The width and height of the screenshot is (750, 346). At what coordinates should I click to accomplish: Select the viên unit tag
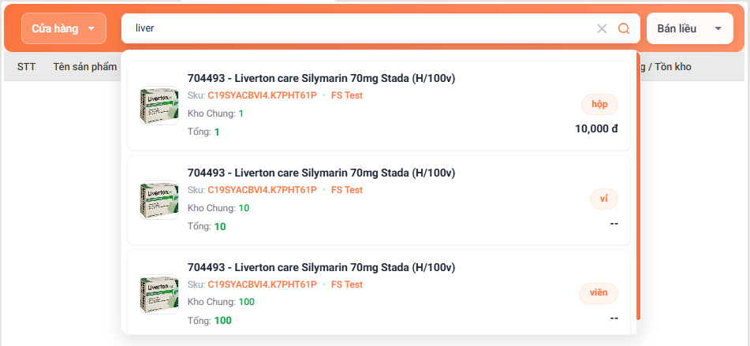tap(599, 293)
